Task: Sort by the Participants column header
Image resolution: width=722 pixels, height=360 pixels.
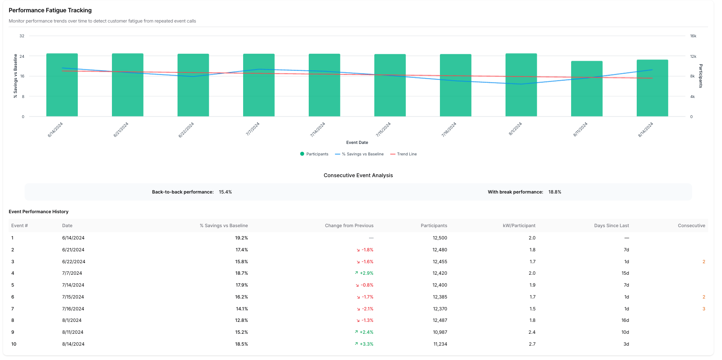Action: [434, 226]
